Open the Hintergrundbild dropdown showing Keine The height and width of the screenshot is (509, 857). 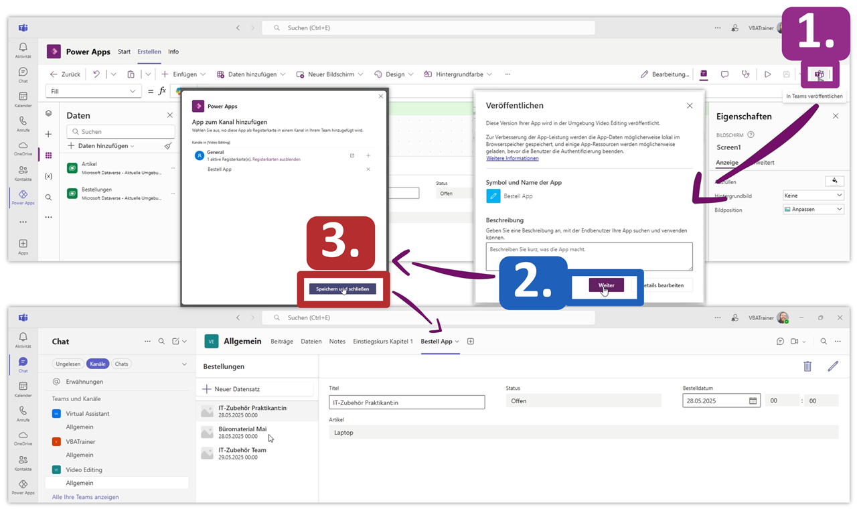pos(813,196)
